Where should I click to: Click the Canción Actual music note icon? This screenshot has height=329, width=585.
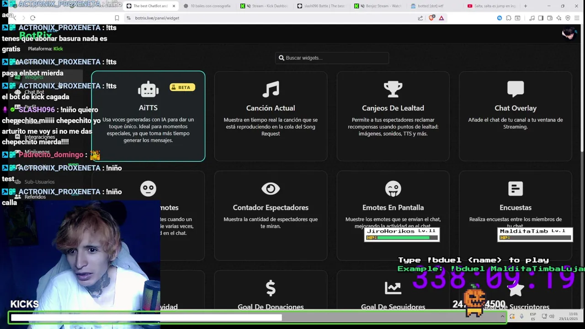coord(271,90)
